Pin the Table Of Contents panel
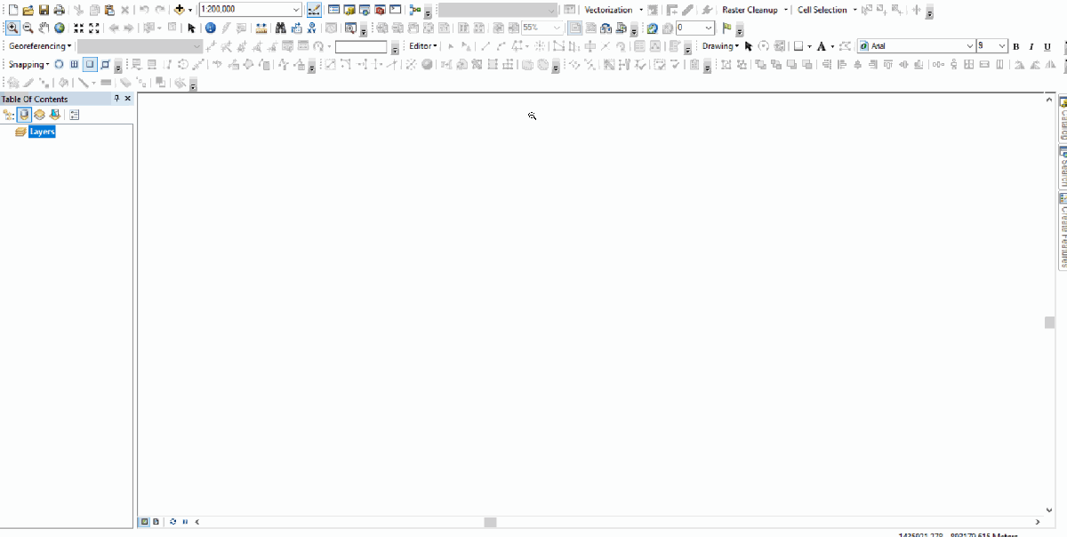Viewport: 1067px width, 537px height. click(x=116, y=99)
